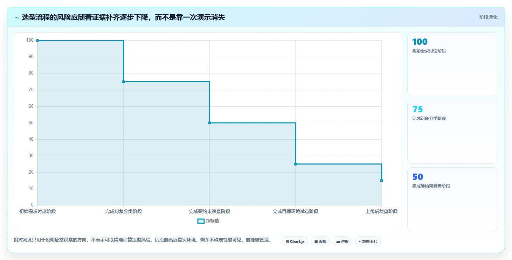Click the y-axis tick label 30
The height and width of the screenshot is (260, 512).
(x=31, y=156)
